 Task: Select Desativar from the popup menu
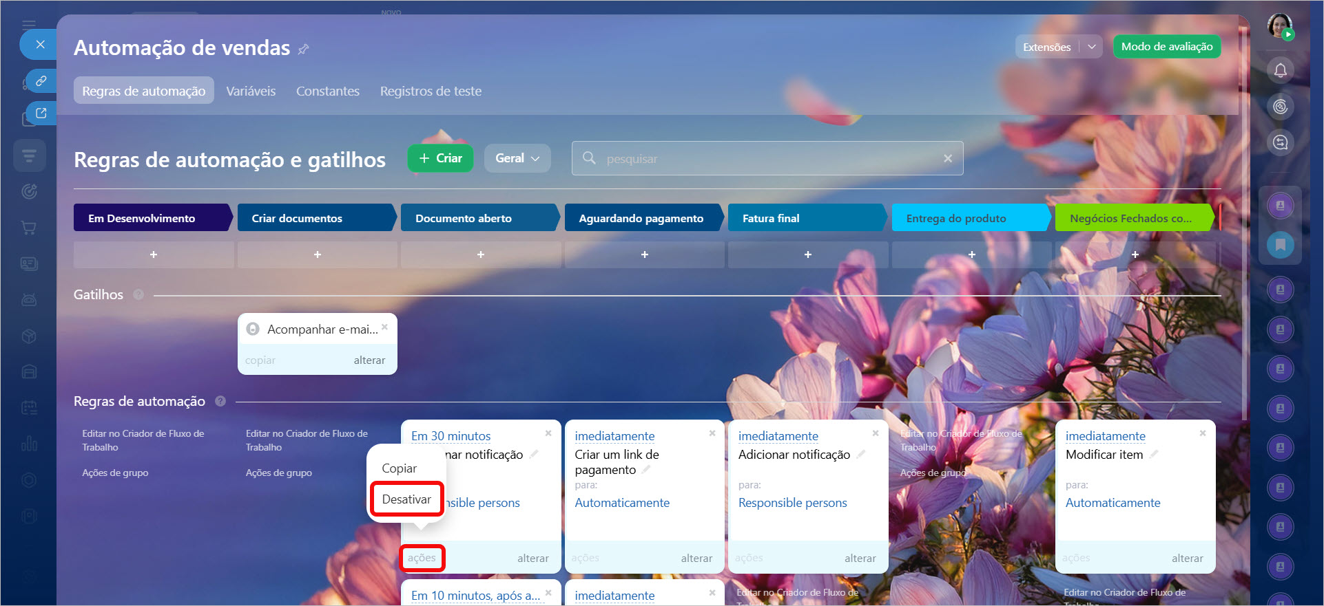pyautogui.click(x=406, y=499)
